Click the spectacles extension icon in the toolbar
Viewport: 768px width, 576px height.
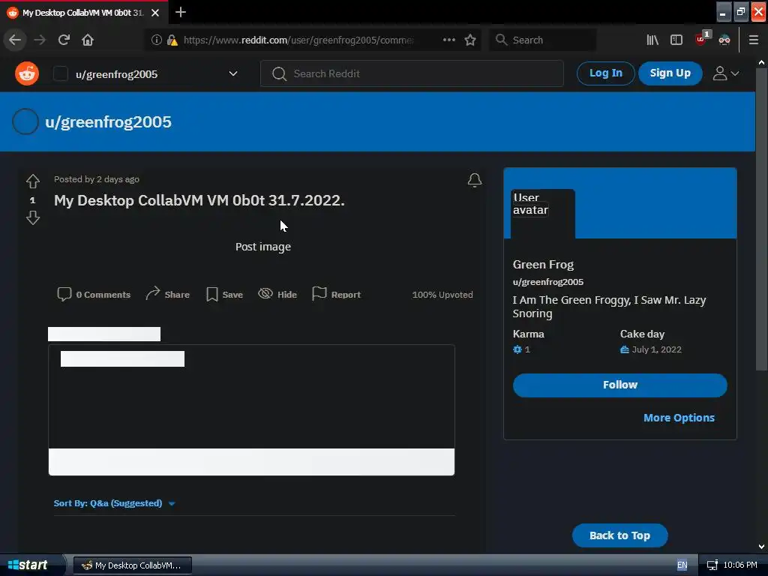coord(724,40)
